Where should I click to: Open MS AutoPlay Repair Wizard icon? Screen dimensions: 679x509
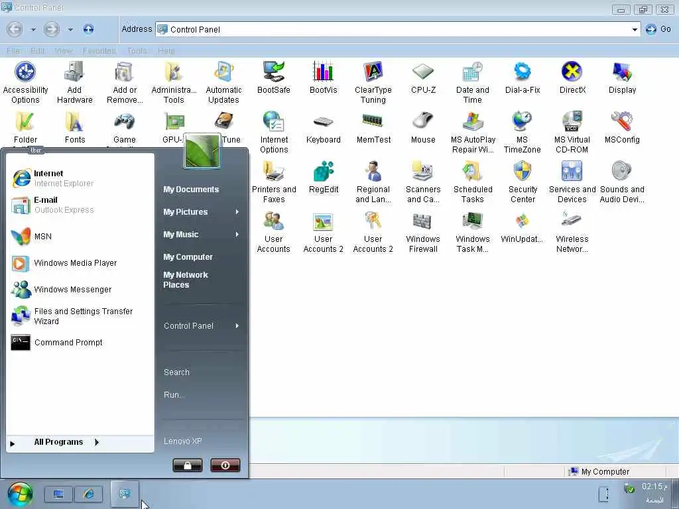coord(472,133)
